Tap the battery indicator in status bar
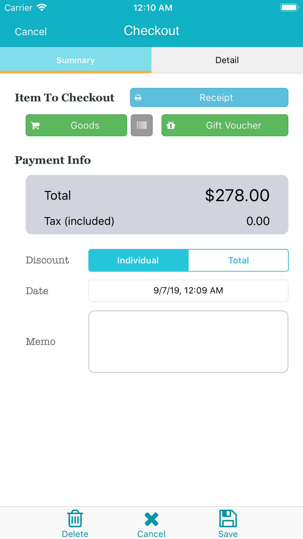The width and height of the screenshot is (303, 539). [289, 7]
